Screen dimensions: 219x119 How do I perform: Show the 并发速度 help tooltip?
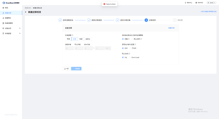click(x=72, y=35)
